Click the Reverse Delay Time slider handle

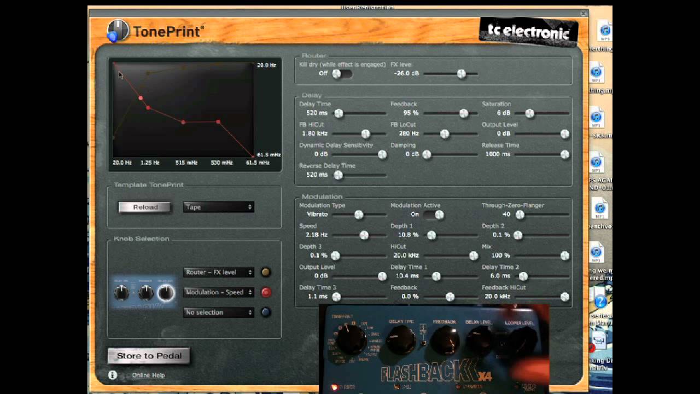click(339, 175)
